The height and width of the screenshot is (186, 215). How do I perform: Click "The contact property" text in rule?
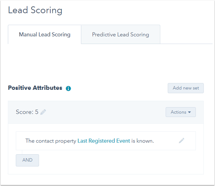[x=51, y=141]
